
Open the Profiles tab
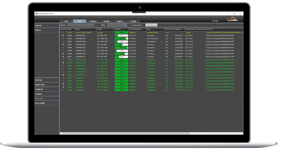click(x=106, y=21)
